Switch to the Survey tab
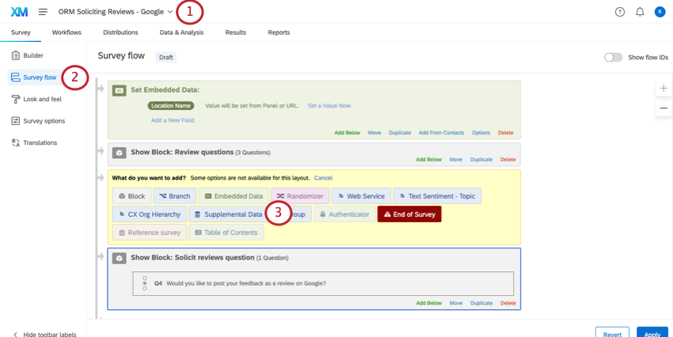This screenshot has height=337, width=673. [x=21, y=32]
